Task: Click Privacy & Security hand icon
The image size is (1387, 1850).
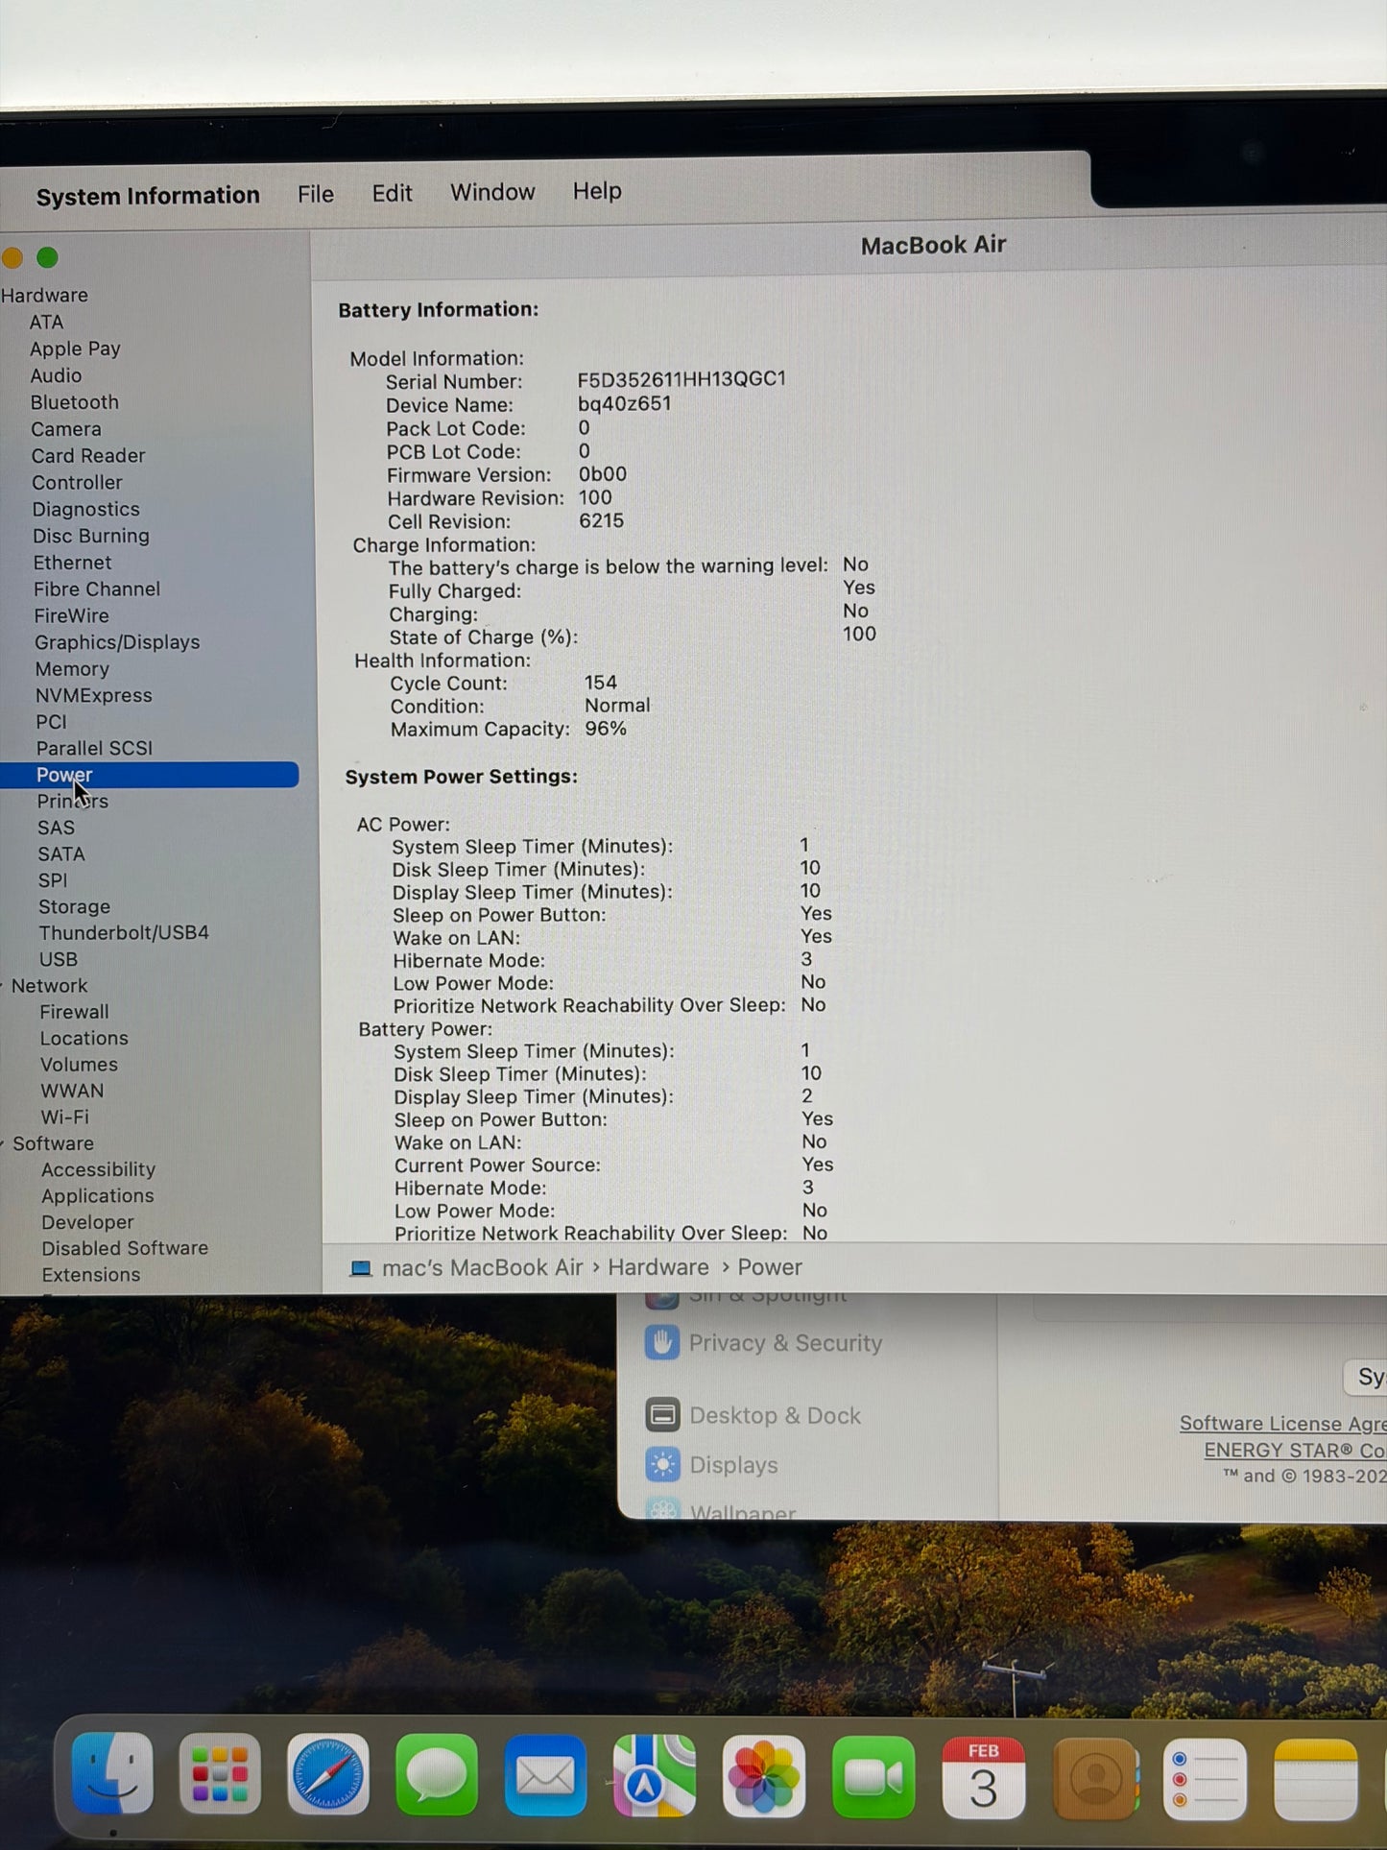Action: pyautogui.click(x=661, y=1342)
